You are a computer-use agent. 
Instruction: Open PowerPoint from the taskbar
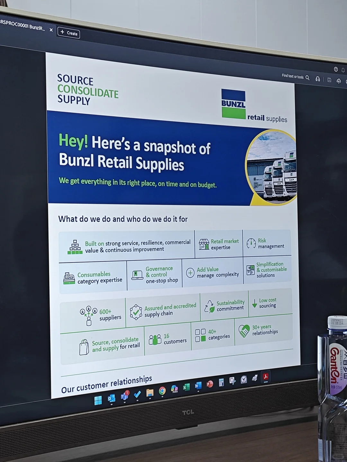tap(209, 384)
